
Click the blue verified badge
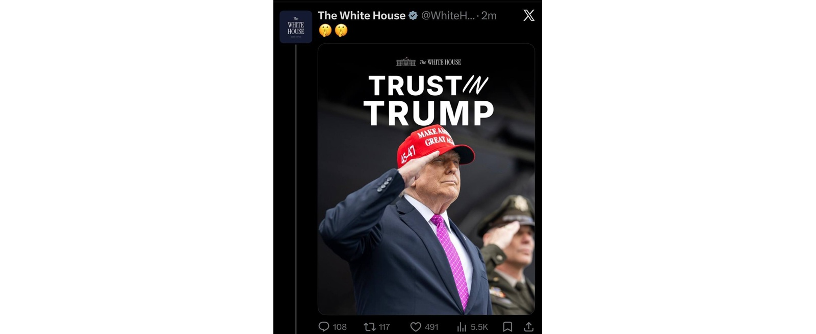(x=413, y=16)
